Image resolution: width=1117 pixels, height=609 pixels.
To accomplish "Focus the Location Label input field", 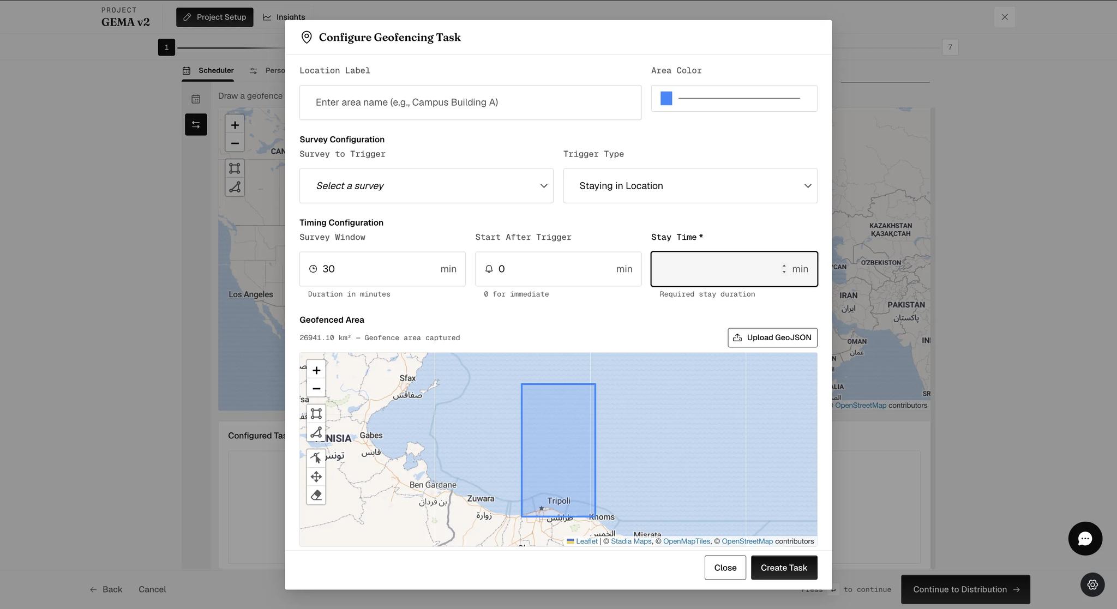I will (x=471, y=102).
